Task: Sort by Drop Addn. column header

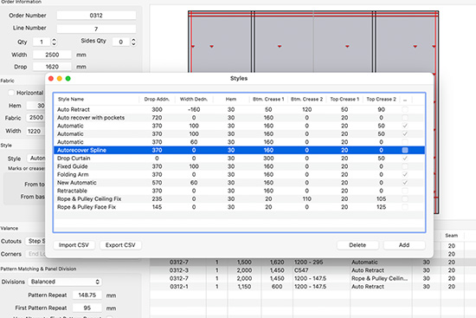Action: pos(157,99)
